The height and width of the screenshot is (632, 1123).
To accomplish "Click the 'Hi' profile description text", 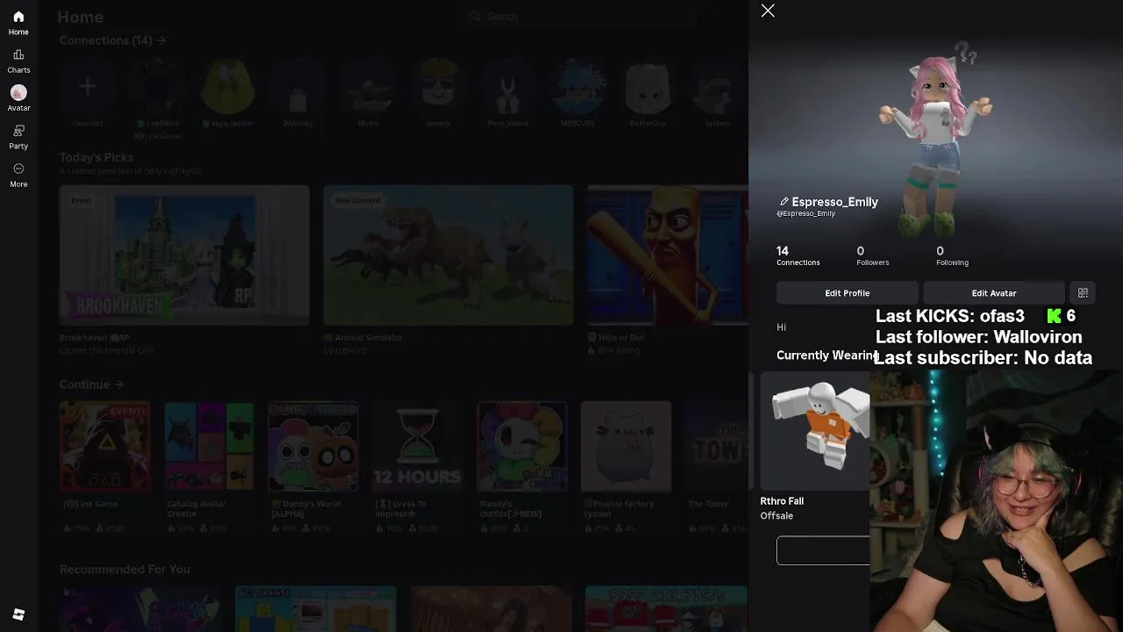I will point(781,327).
